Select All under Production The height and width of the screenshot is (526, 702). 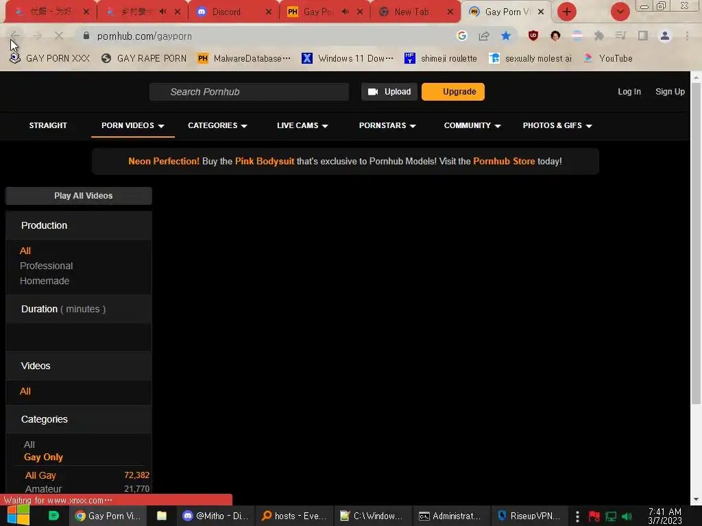pos(25,251)
